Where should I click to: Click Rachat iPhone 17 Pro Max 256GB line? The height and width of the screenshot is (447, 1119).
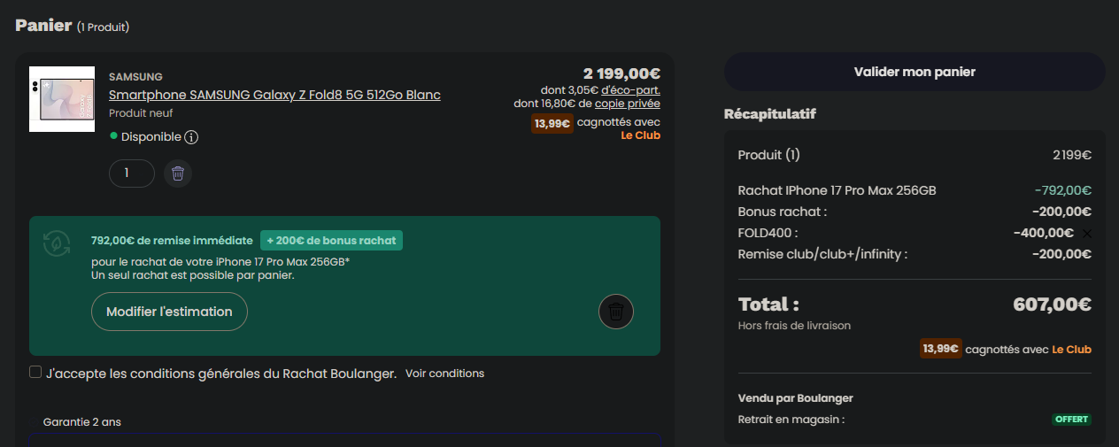click(837, 190)
